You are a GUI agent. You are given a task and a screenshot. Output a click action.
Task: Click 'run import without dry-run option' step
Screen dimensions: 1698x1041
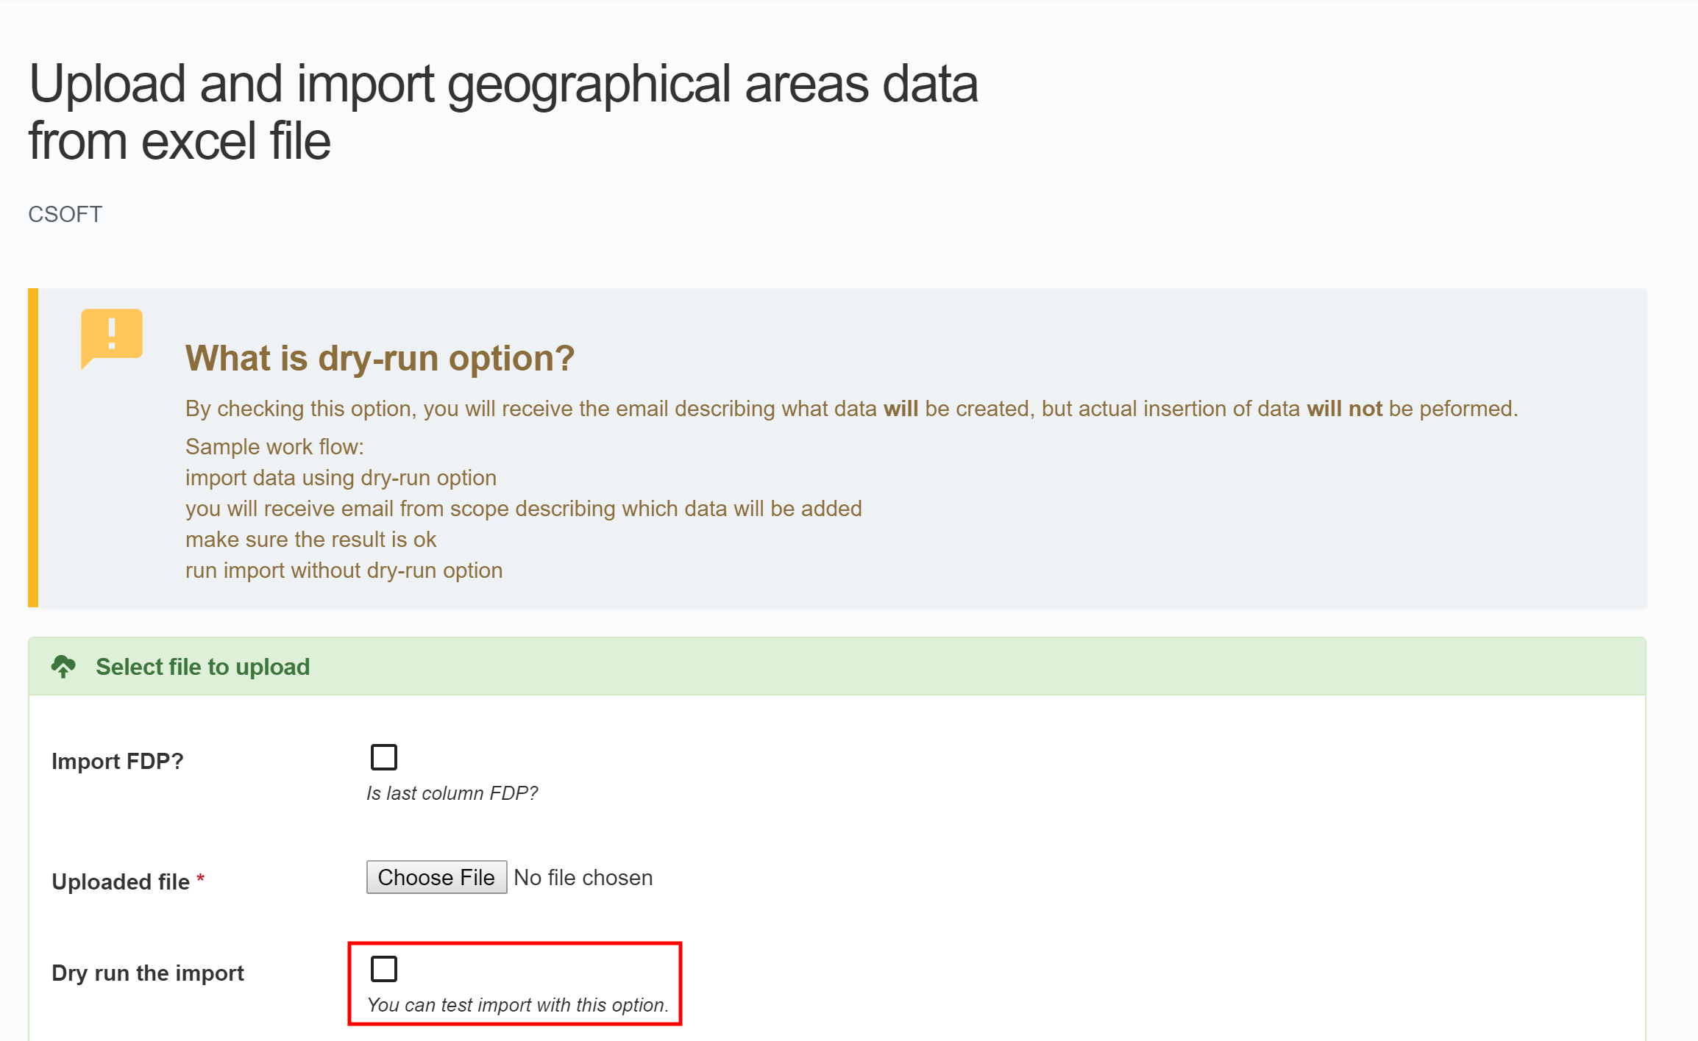tap(344, 570)
